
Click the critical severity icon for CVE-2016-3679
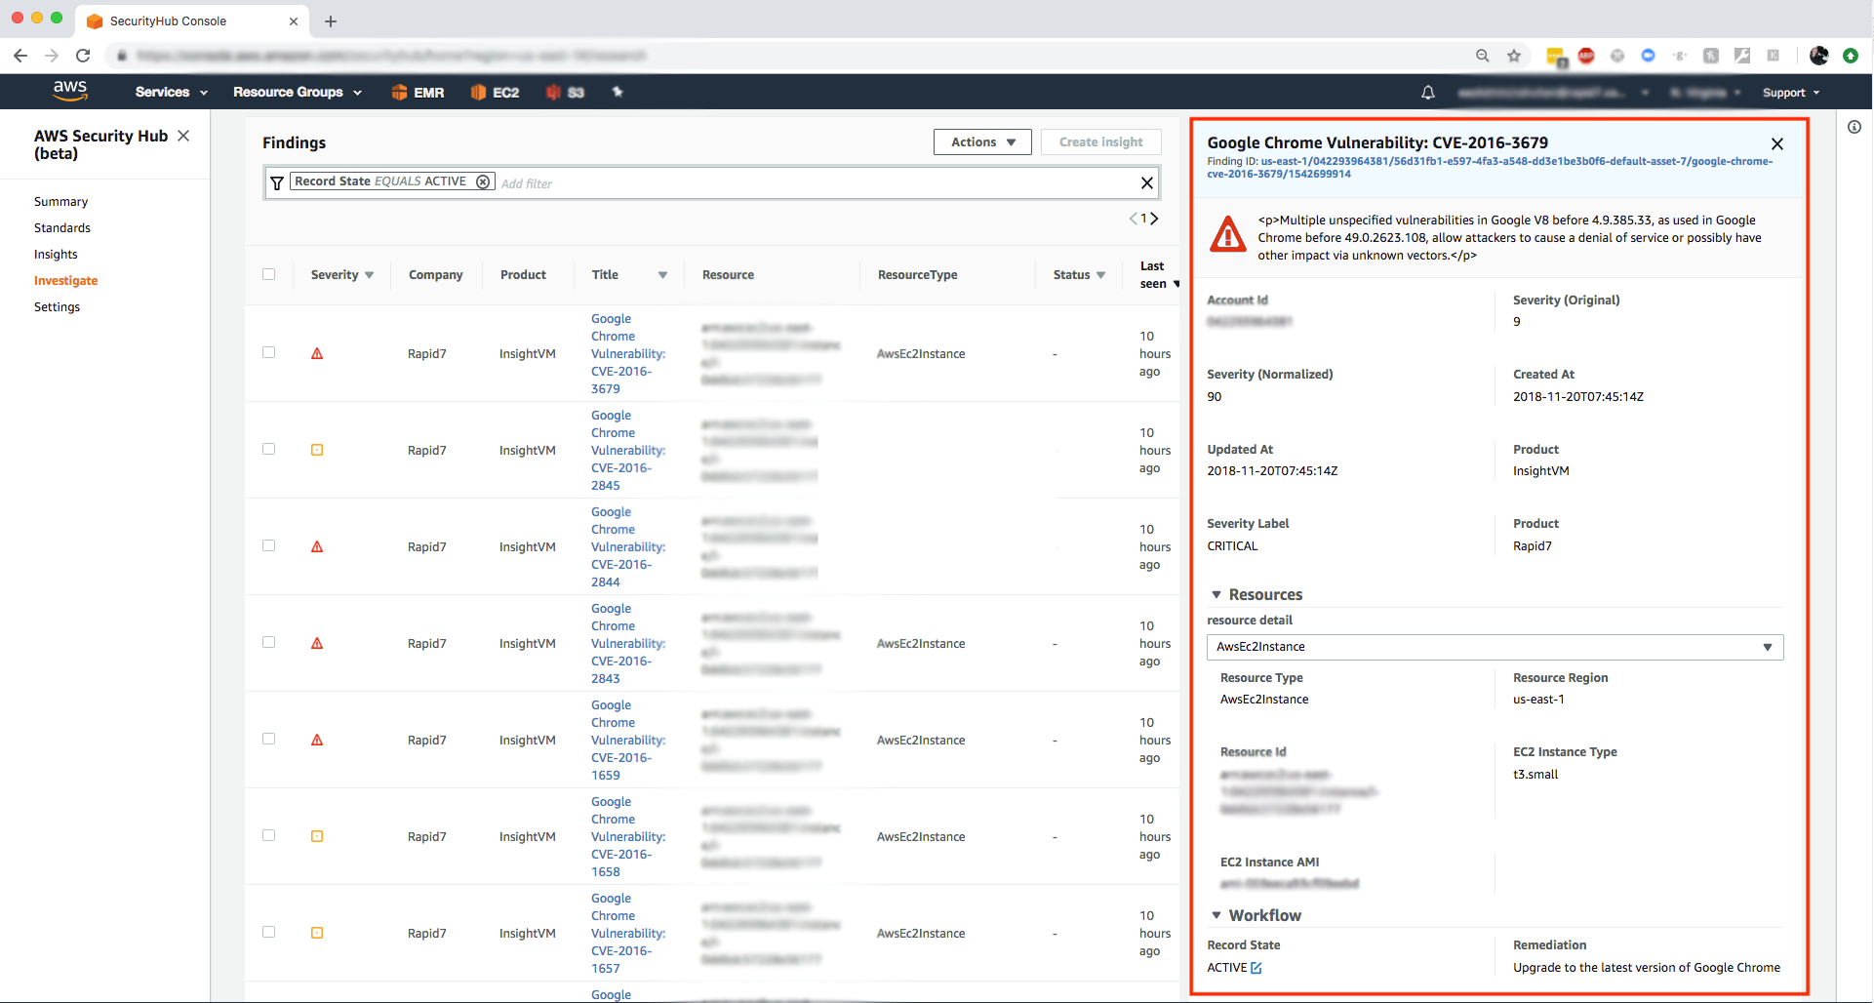(x=317, y=353)
